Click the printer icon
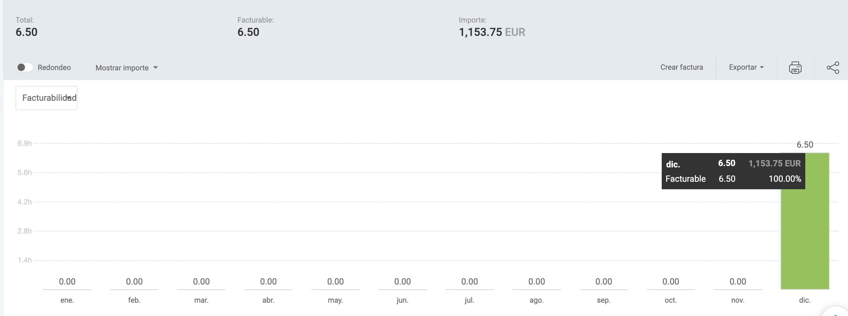The image size is (848, 316). point(795,68)
